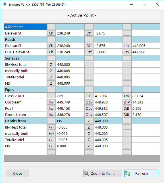Click pipe diameter value 225
The width and height of the screenshot is (164, 183).
tap(60, 96)
